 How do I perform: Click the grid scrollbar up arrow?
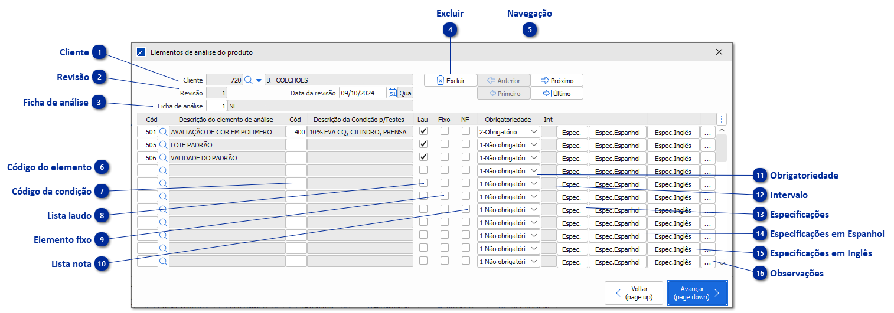722,130
